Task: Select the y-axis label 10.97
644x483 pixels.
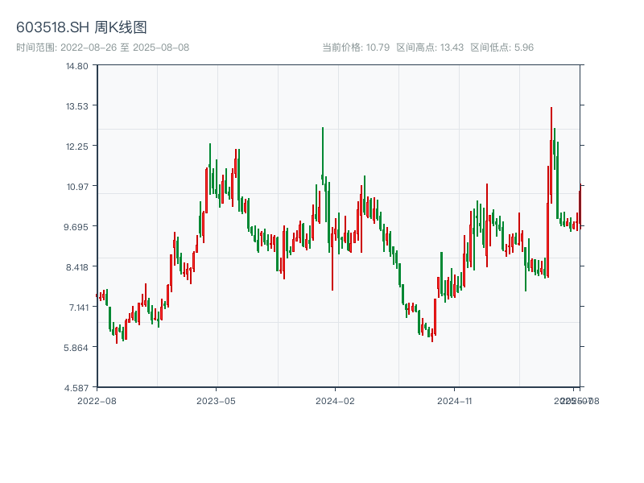Action: (77, 187)
